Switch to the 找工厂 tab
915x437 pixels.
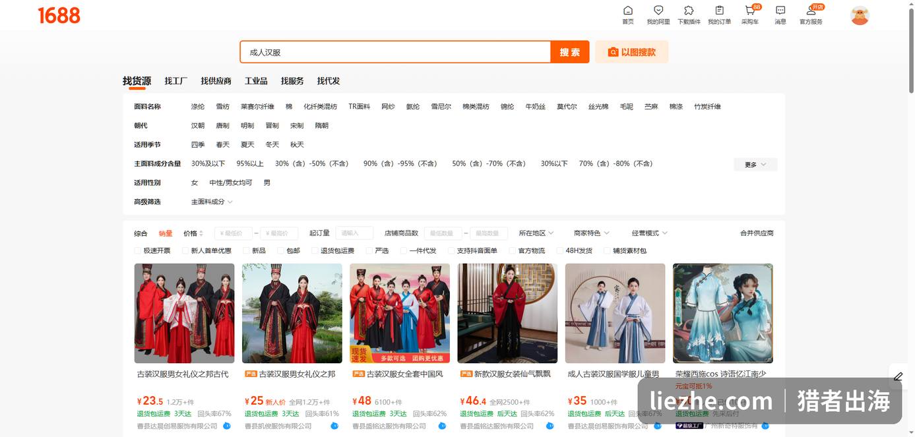pyautogui.click(x=176, y=81)
